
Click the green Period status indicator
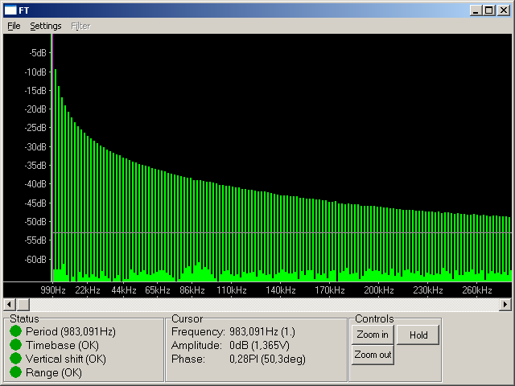tap(15, 331)
